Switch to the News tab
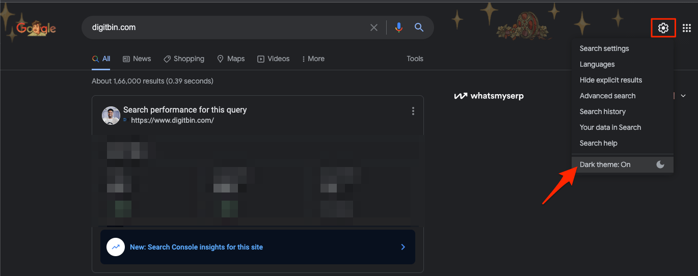Viewport: 698px width, 276px height. (x=137, y=59)
